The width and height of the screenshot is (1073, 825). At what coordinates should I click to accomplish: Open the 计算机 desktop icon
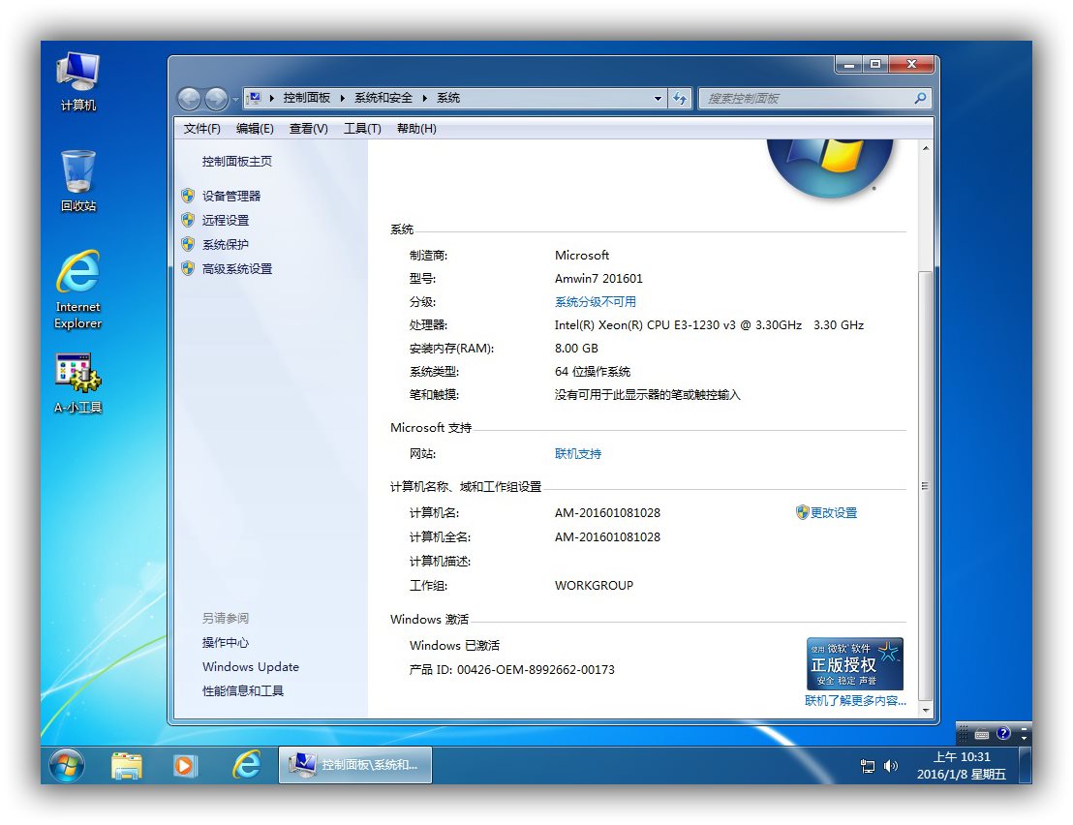(x=78, y=81)
